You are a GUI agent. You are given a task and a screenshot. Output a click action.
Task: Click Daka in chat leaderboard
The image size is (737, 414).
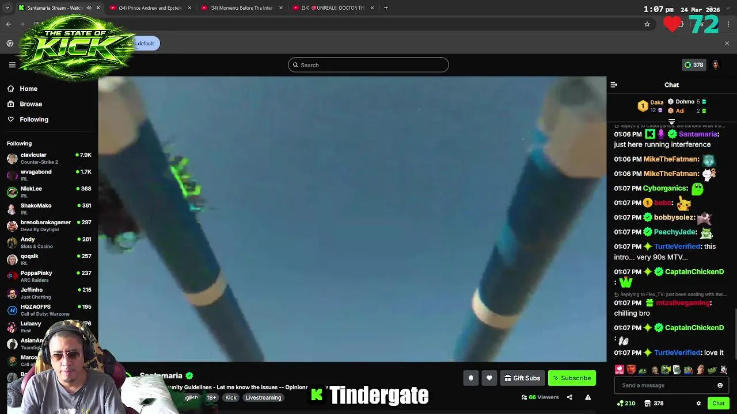point(656,102)
